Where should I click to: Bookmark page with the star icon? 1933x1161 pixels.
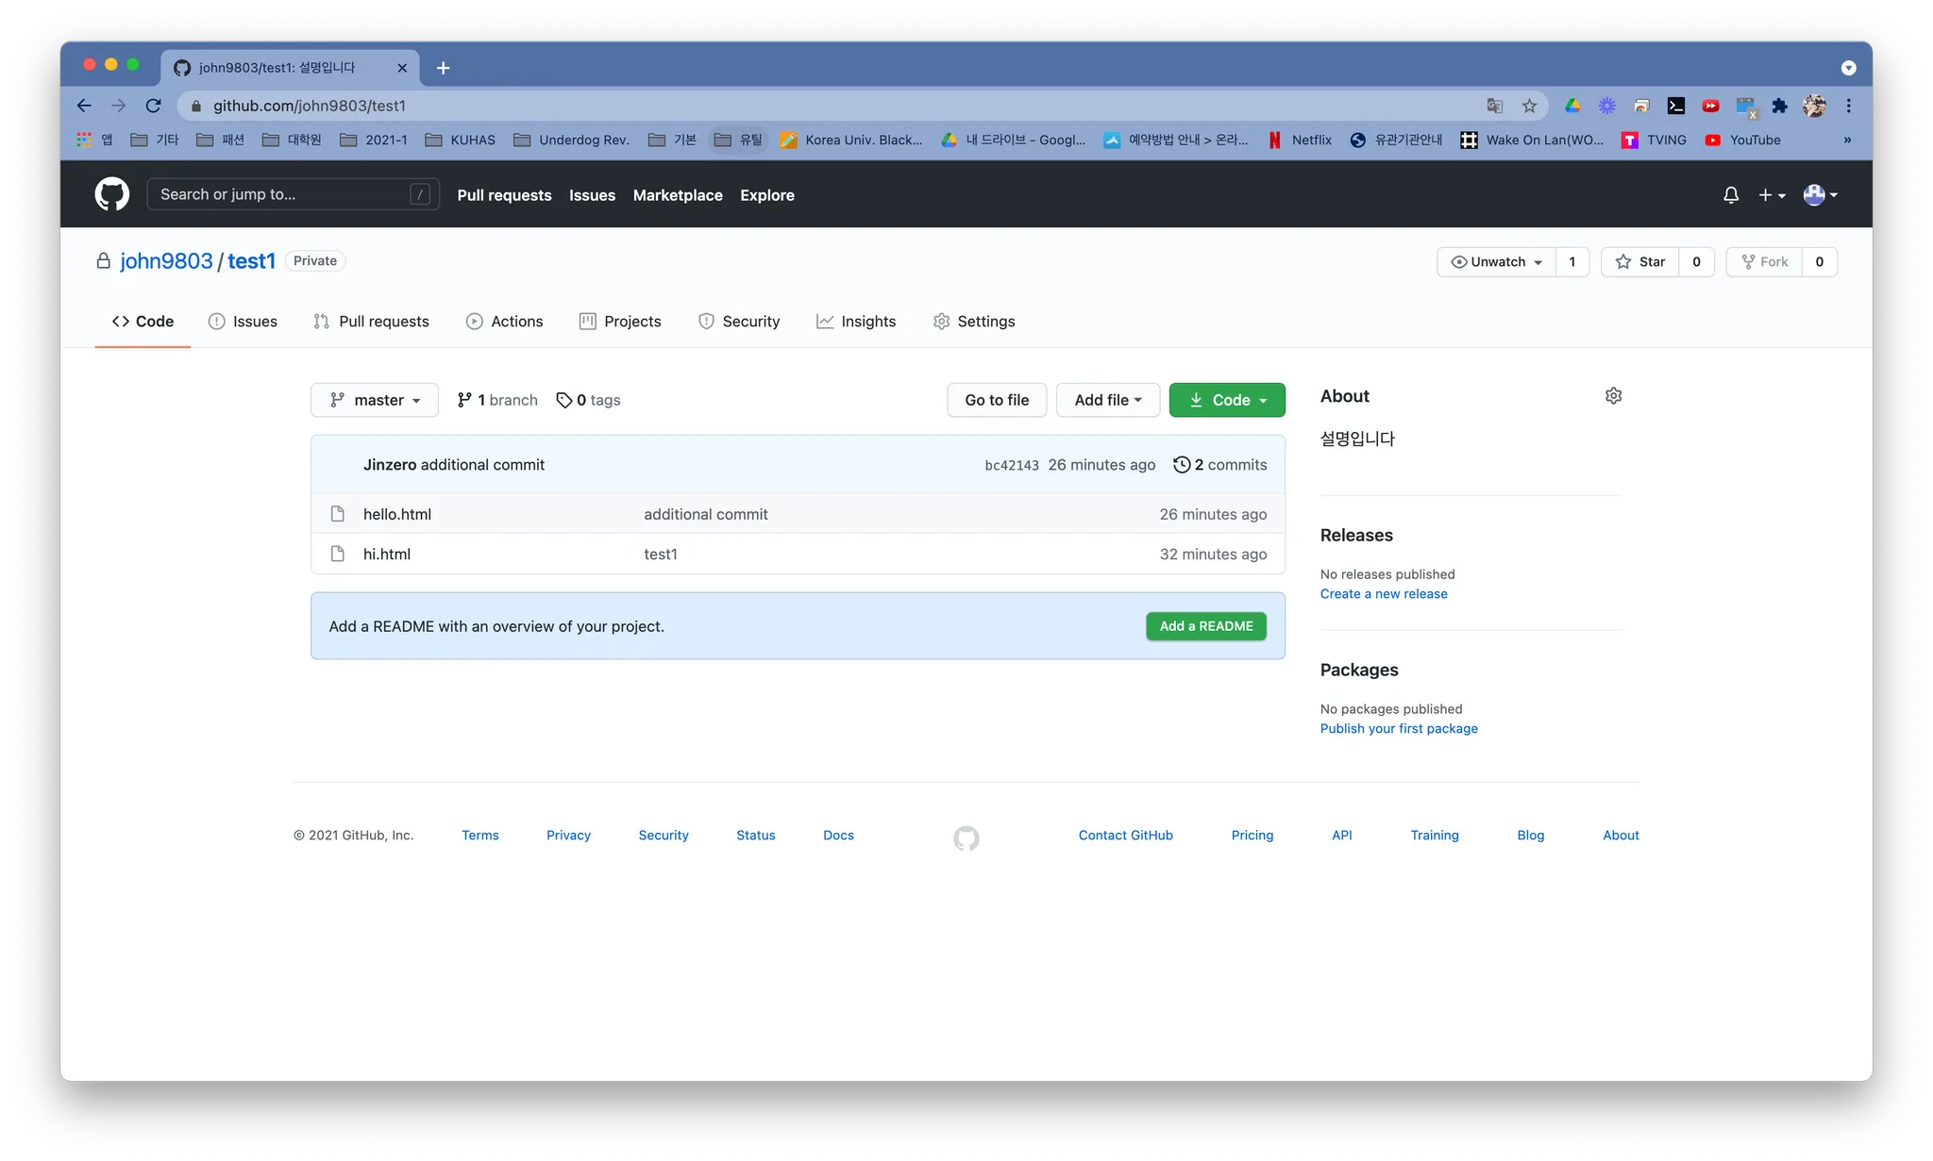click(1529, 106)
